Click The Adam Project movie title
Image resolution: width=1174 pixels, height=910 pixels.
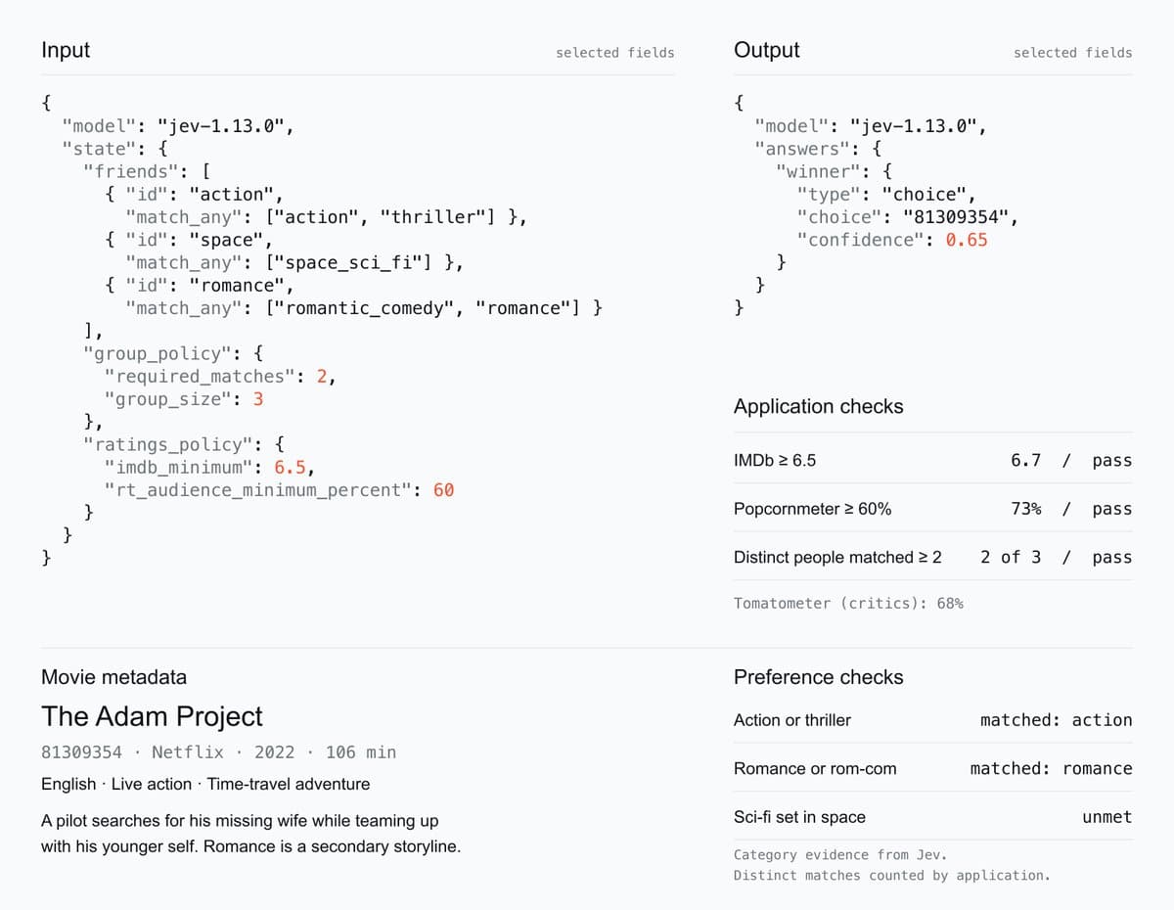tap(152, 716)
